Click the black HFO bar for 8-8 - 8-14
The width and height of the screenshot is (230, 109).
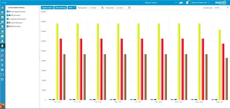(x=155, y=100)
